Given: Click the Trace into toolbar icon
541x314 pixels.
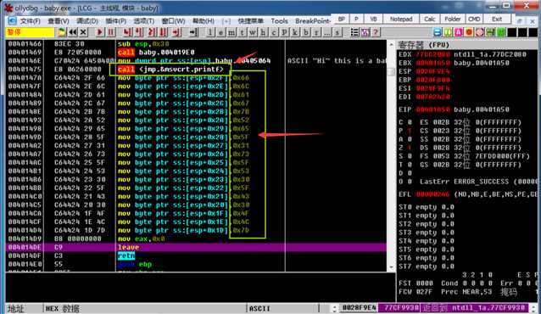Looking at the screenshot, I should (151, 32).
